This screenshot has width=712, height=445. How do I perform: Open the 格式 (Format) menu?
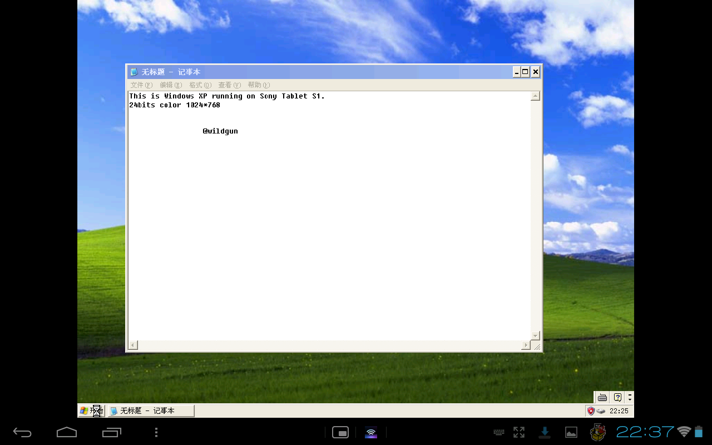(200, 85)
